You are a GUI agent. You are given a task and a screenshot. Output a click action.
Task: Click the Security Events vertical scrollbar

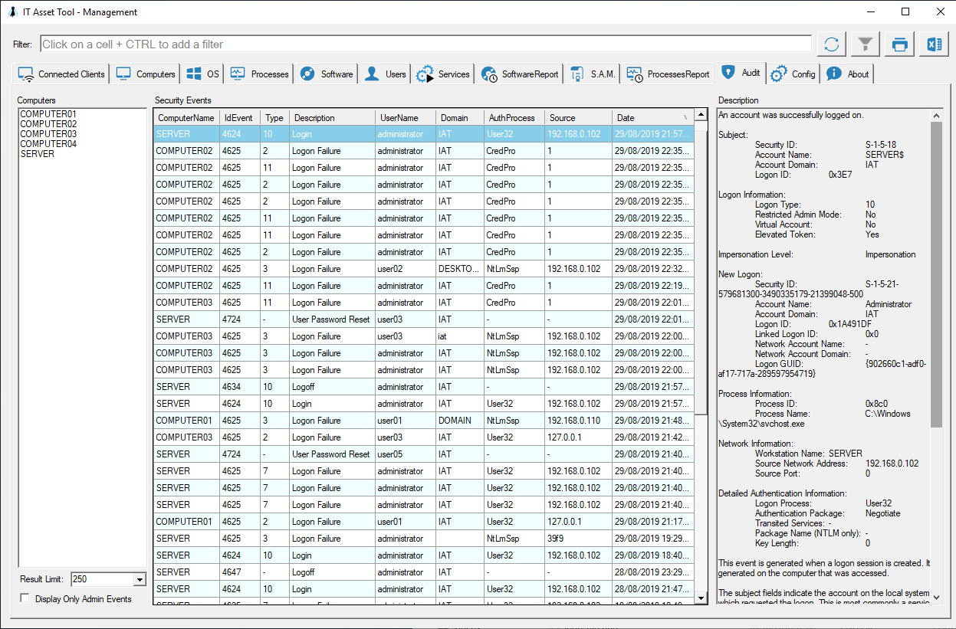(701, 268)
